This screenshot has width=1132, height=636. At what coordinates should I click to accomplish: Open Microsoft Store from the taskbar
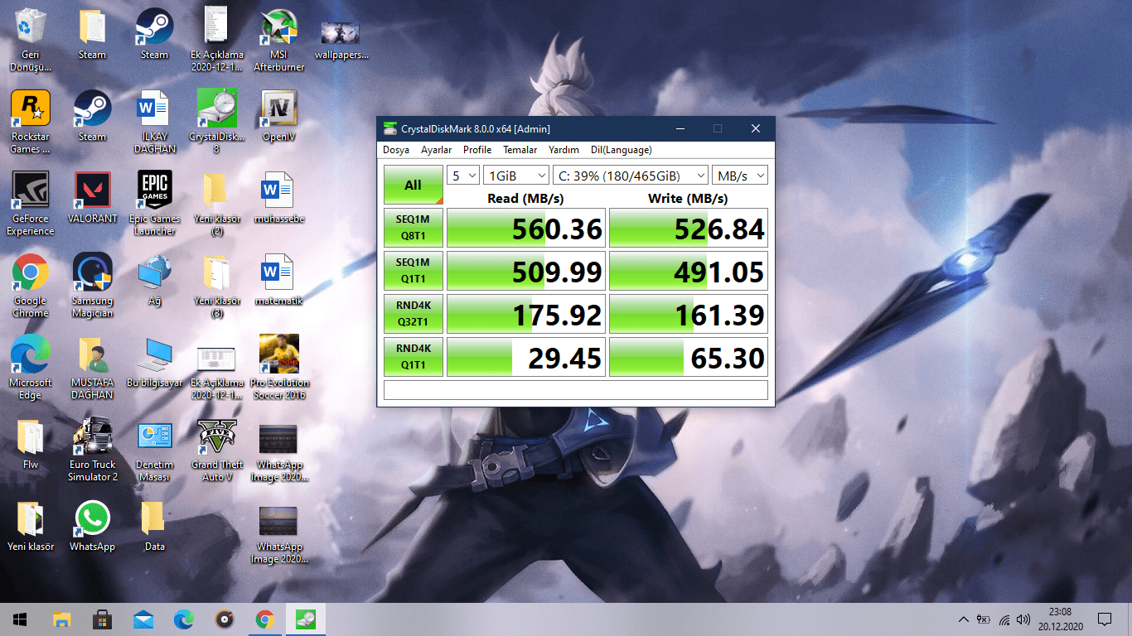(x=102, y=619)
